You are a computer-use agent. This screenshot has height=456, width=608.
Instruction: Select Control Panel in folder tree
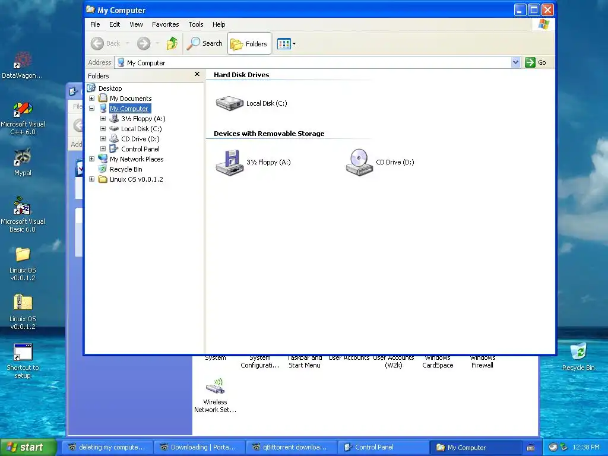click(x=140, y=149)
